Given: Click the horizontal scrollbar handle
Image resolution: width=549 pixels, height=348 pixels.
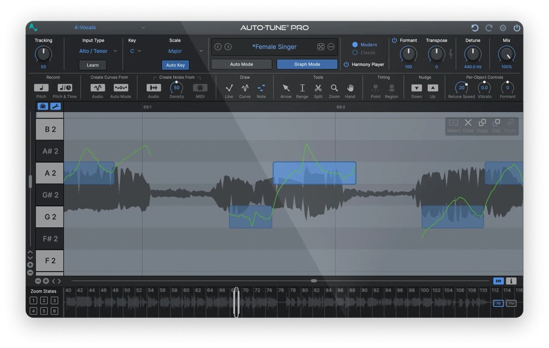Looking at the screenshot, I should pos(314,281).
